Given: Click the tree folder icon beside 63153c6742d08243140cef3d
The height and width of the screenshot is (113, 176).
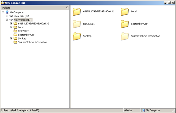Looking at the screenshot, I should [15, 23].
